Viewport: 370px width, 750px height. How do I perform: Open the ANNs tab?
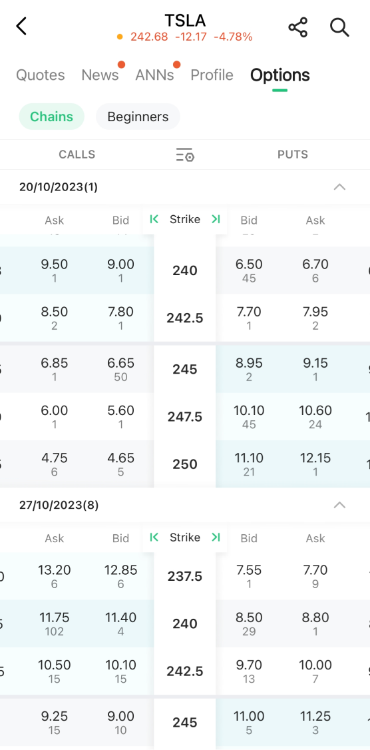pyautogui.click(x=154, y=75)
